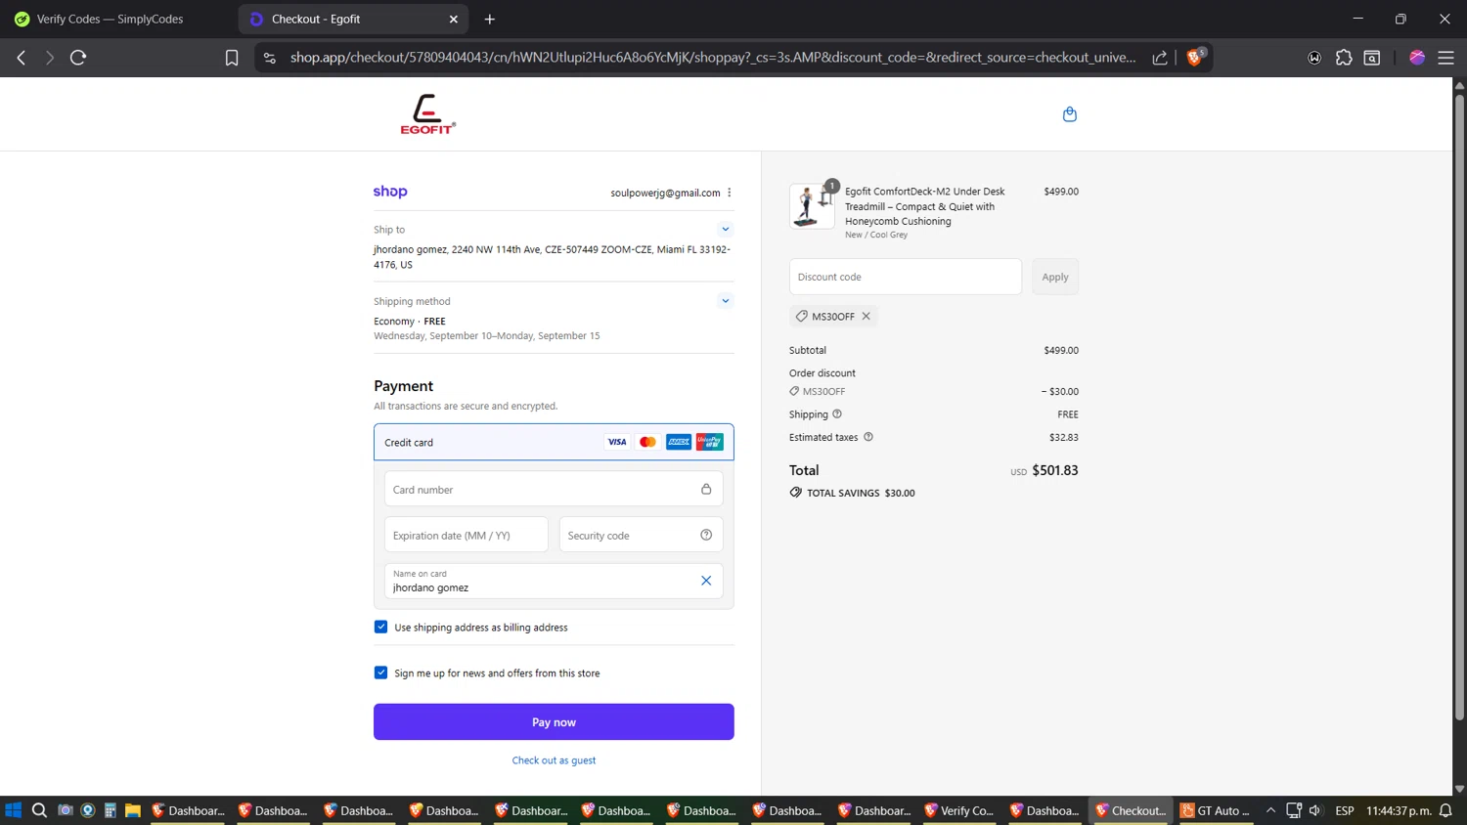The height and width of the screenshot is (825, 1467).
Task: Toggle use shipping address as billing
Action: coord(380,627)
